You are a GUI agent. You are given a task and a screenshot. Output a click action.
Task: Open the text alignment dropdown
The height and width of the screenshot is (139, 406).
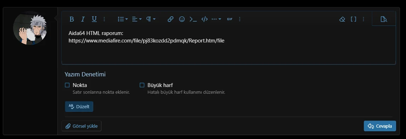[137, 19]
